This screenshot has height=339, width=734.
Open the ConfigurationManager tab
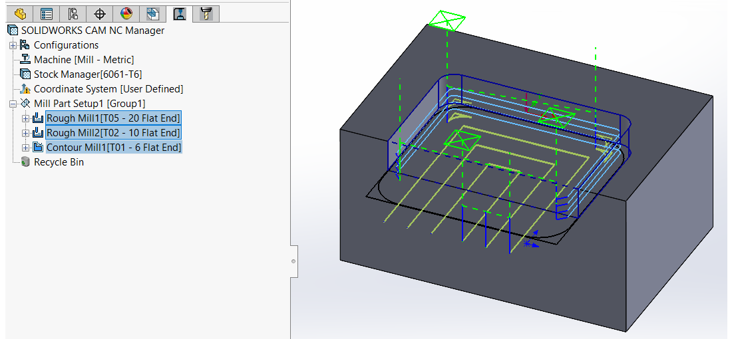(x=73, y=13)
